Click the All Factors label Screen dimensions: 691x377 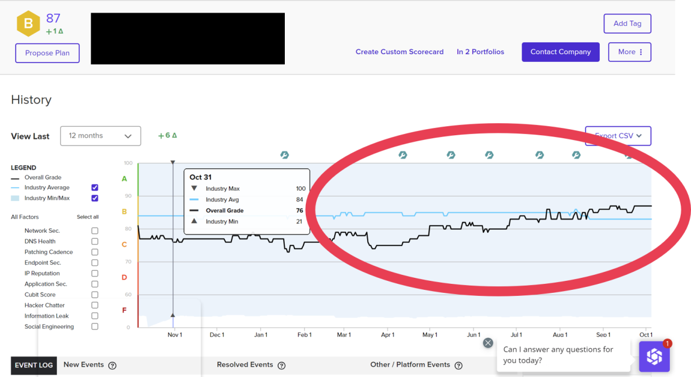point(25,217)
